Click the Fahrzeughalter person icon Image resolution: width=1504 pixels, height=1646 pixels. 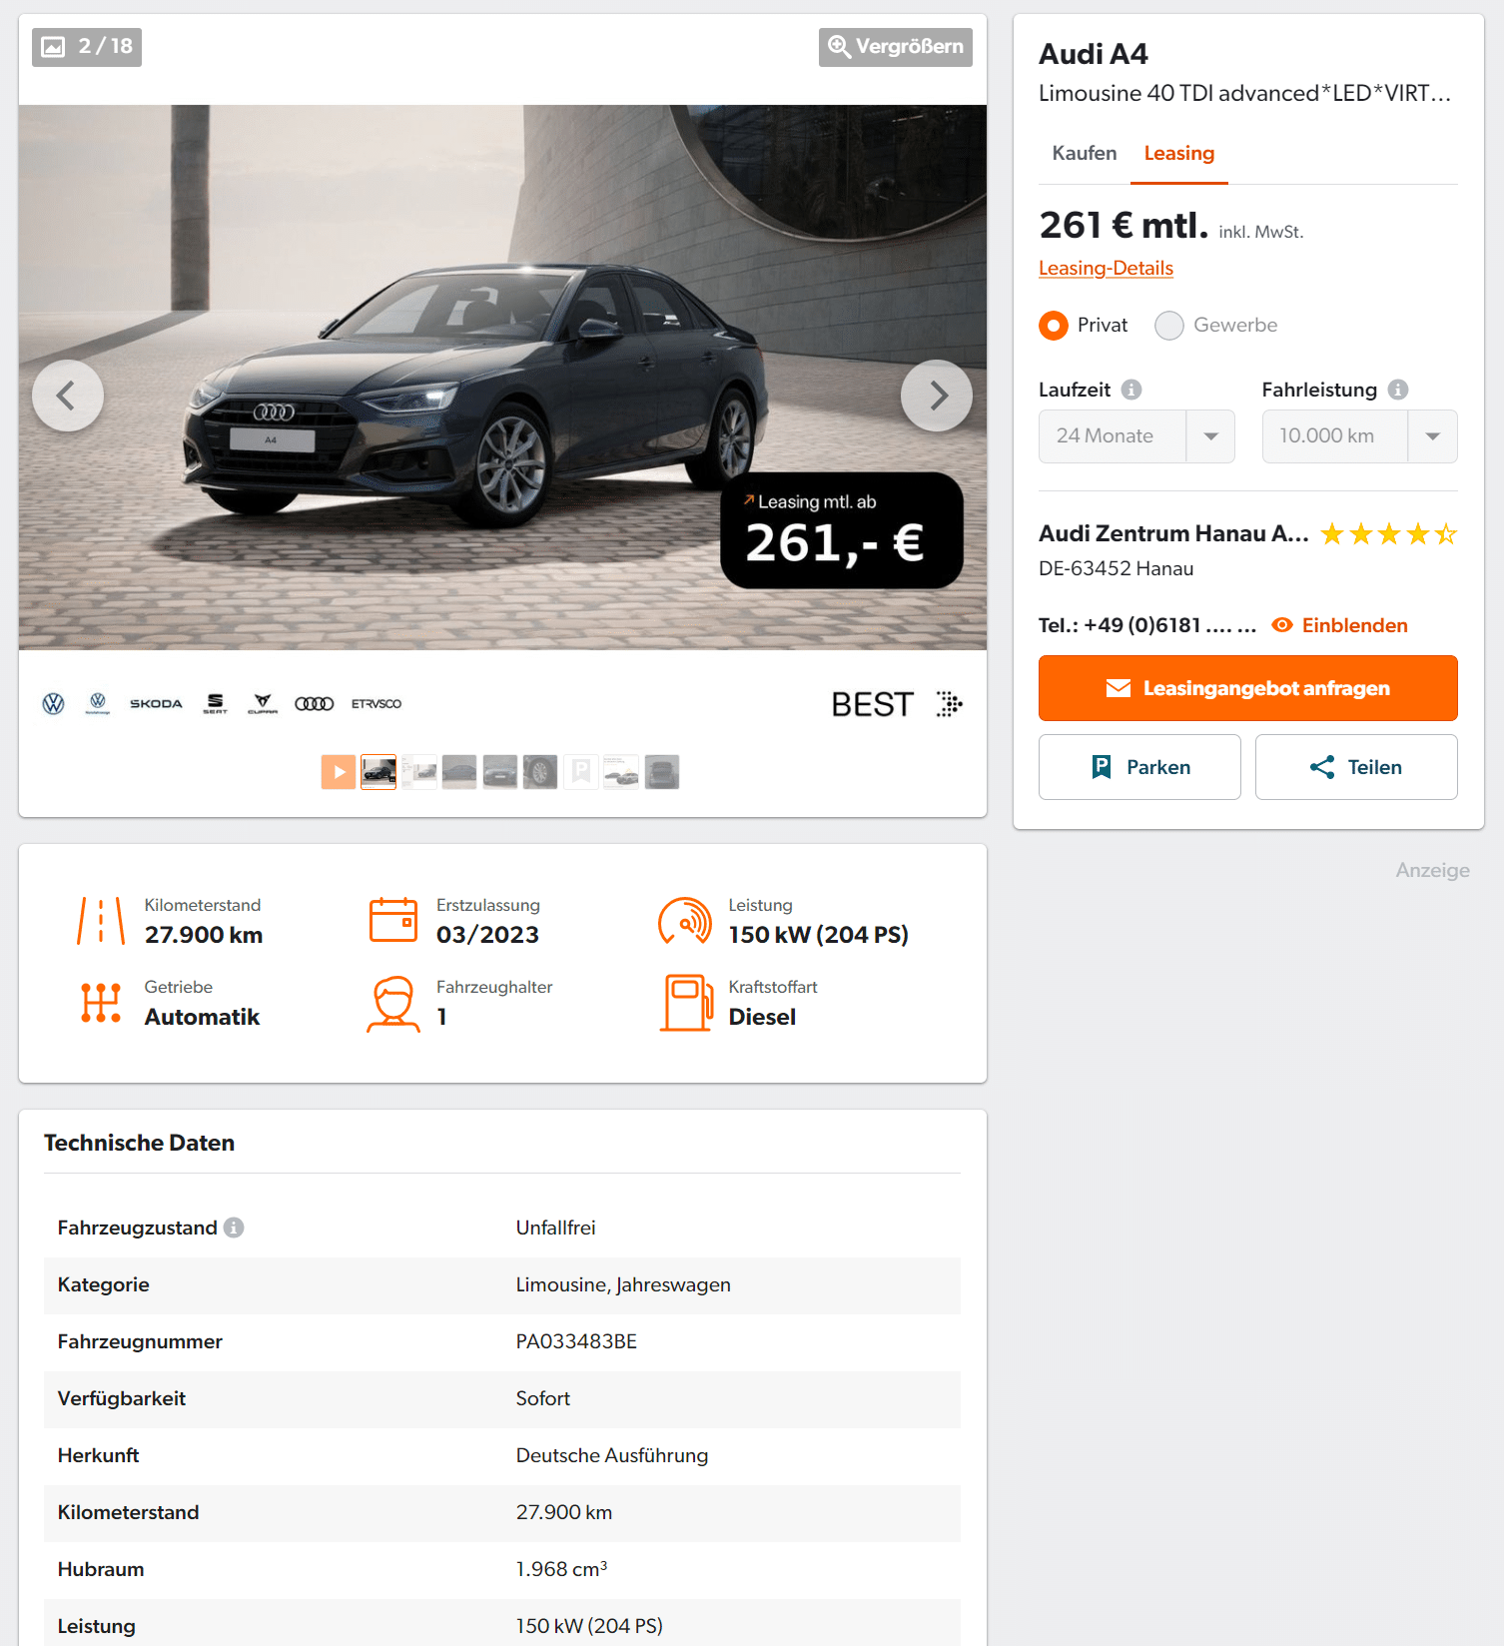coord(393,1004)
